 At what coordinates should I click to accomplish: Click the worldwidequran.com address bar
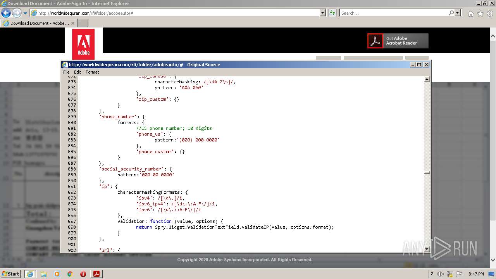(174, 13)
